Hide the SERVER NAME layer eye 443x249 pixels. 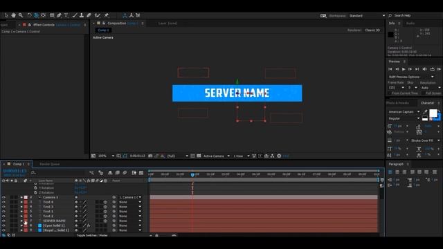tap(3, 221)
